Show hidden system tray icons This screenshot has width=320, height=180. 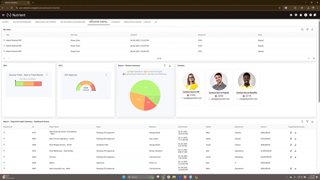pyautogui.click(x=287, y=177)
